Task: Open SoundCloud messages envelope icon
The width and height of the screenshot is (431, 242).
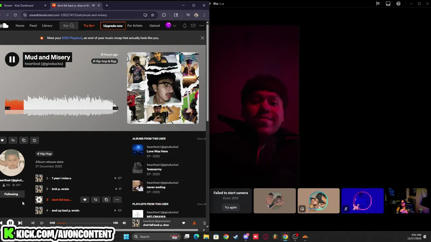Action: (x=193, y=26)
